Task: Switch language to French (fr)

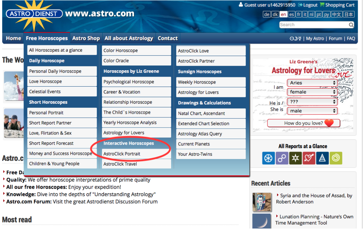Action: click(299, 14)
